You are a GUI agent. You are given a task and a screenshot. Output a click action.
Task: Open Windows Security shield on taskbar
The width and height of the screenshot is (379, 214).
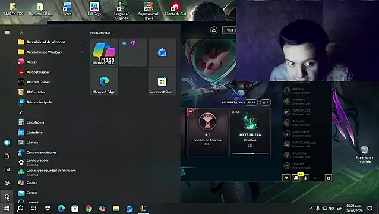pyautogui.click(x=48, y=208)
